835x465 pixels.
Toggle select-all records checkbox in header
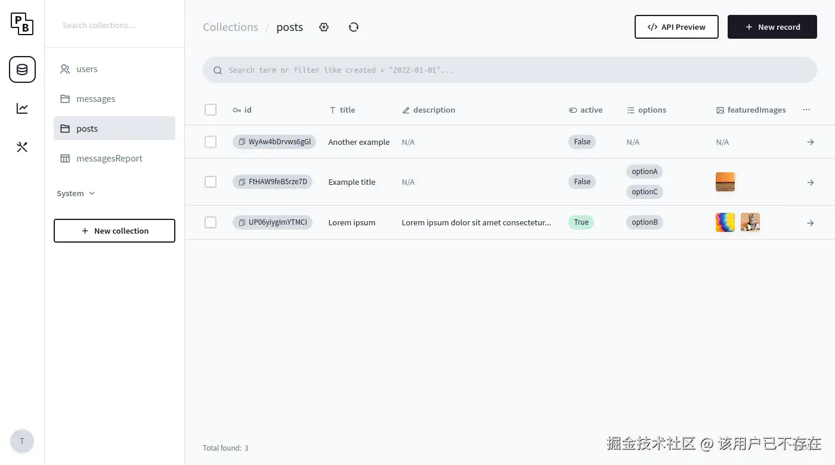(x=211, y=110)
